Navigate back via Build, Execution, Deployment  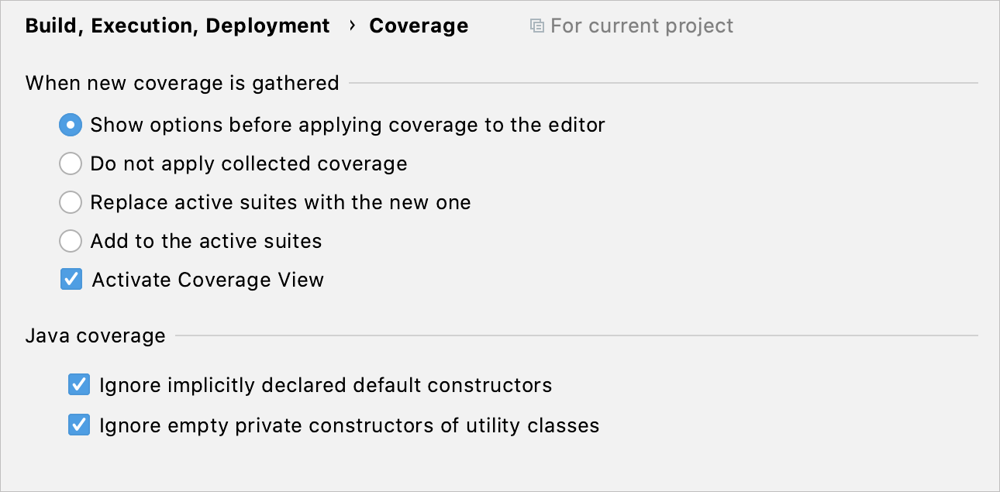point(177,26)
